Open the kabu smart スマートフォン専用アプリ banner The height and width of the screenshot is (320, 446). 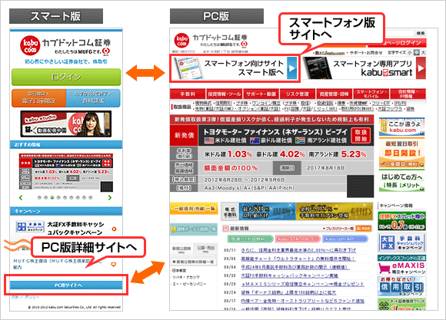pyautogui.click(x=364, y=68)
